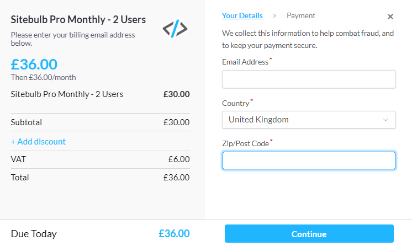The height and width of the screenshot is (246, 412).
Task: Click the Sitebulb Pro Monthly - 2 Users title
Action: pos(78,20)
